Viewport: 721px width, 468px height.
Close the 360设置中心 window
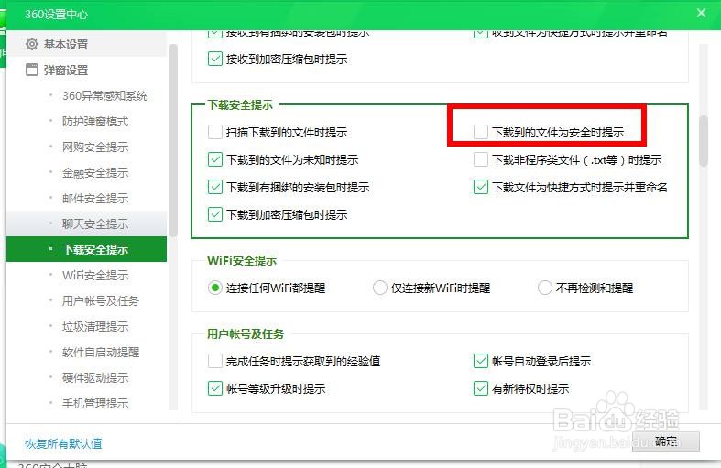(x=701, y=14)
